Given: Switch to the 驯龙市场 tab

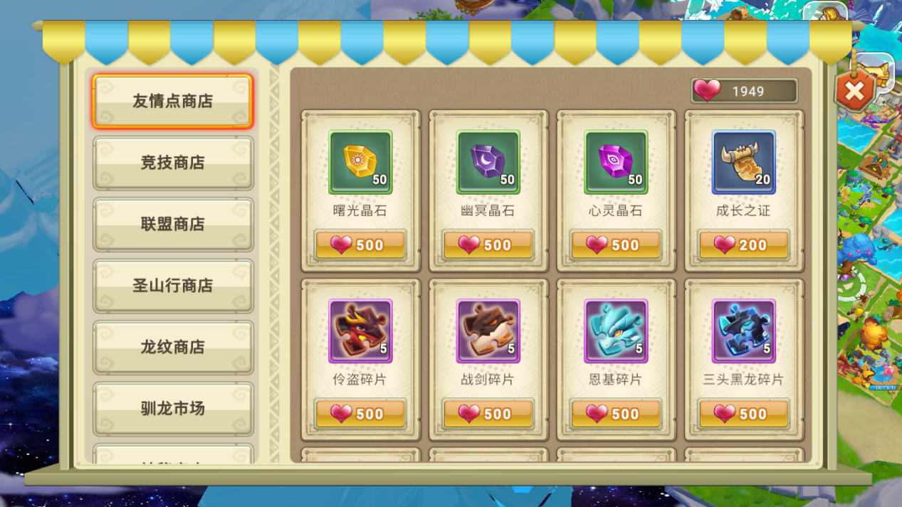Looking at the screenshot, I should tap(172, 409).
